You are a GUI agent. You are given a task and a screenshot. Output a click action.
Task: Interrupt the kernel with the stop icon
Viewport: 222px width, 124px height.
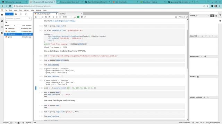[x=53, y=17]
